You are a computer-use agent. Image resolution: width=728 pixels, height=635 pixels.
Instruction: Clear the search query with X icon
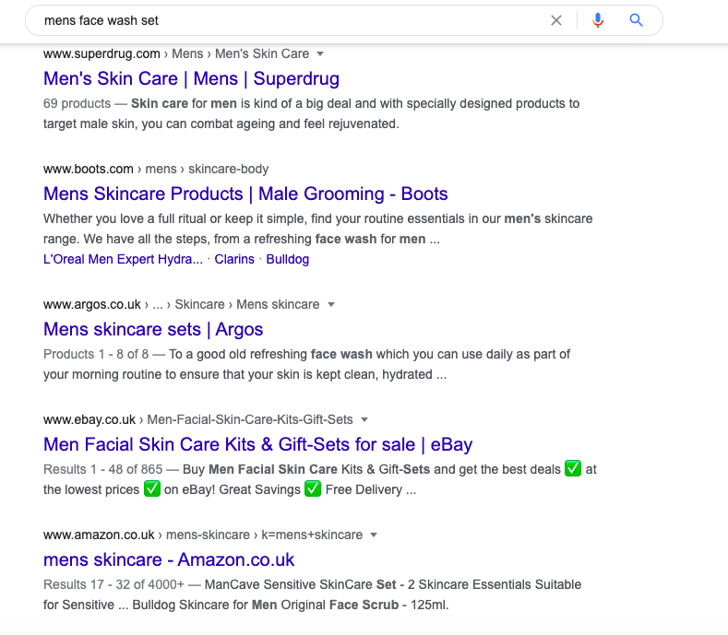tap(556, 20)
